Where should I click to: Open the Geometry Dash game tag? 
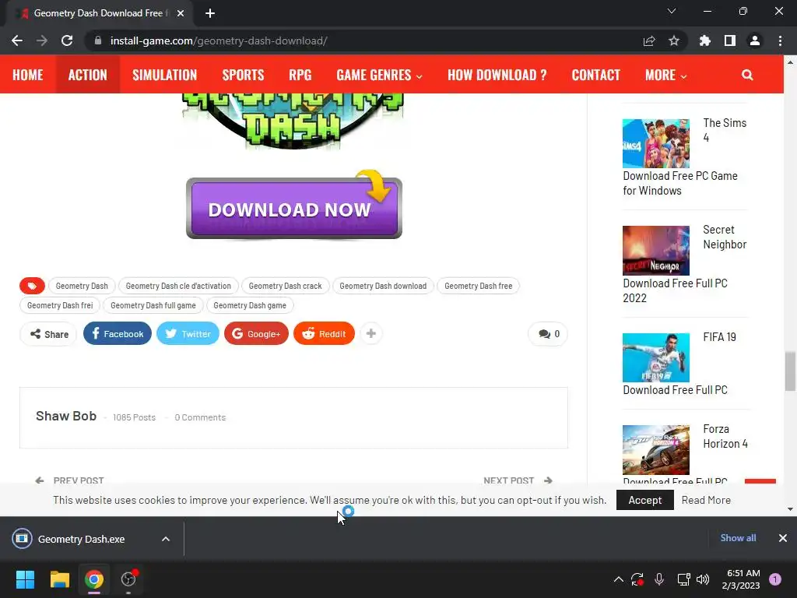coord(250,305)
